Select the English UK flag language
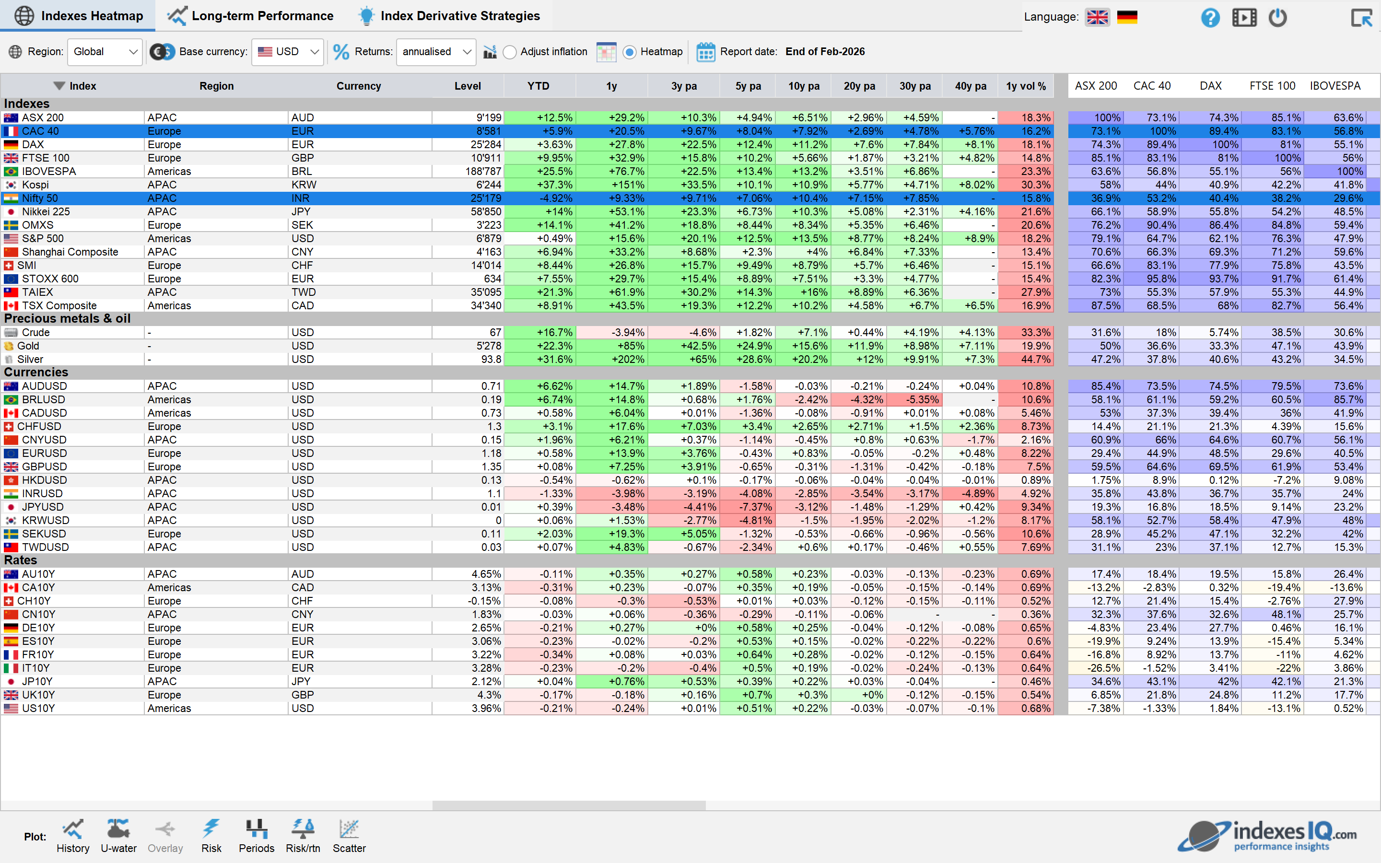The width and height of the screenshot is (1381, 863). pos(1097,17)
